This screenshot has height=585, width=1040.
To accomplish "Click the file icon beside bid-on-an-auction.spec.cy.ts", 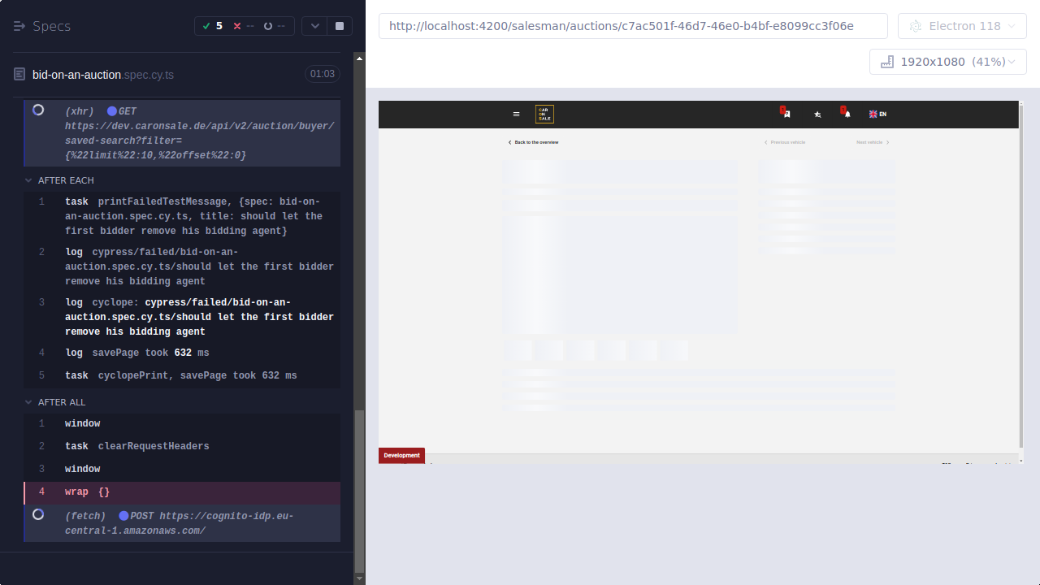I will coord(18,74).
